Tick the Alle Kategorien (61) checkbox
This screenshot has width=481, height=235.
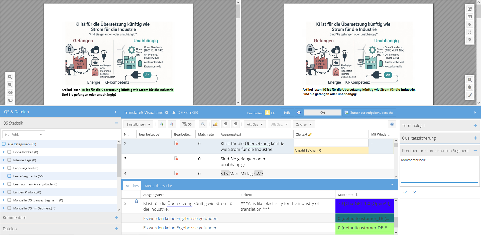(4, 144)
